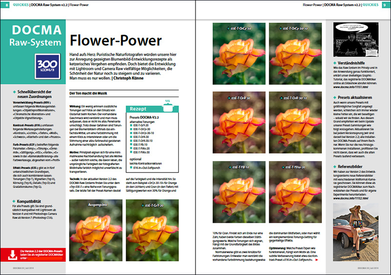Viewport: 391px width, 275px height.
Task: Click the red continuation arrow ending the article
Action: click(x=317, y=260)
